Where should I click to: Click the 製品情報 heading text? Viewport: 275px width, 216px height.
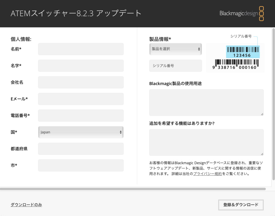(160, 39)
